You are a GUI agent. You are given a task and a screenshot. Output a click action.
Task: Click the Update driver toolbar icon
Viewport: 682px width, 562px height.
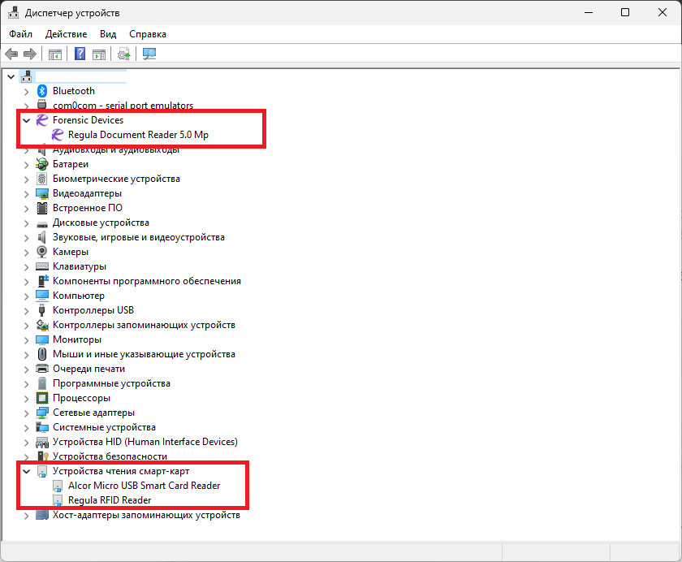point(124,54)
